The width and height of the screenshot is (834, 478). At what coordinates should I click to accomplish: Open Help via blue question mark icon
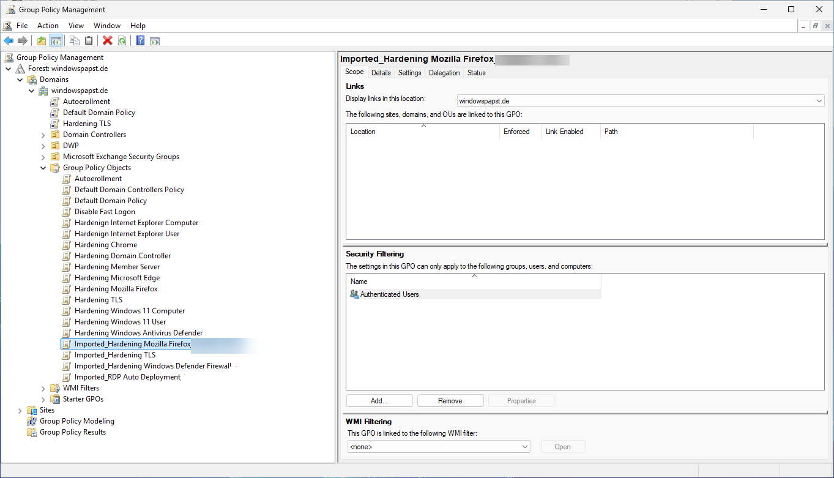coord(140,41)
